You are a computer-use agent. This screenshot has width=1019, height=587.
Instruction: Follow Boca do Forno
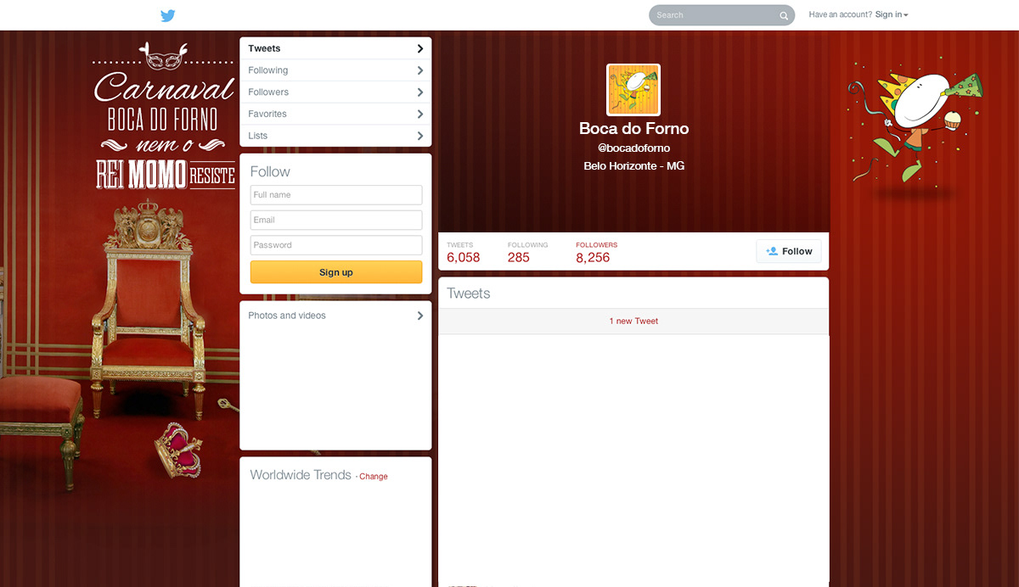click(x=789, y=251)
